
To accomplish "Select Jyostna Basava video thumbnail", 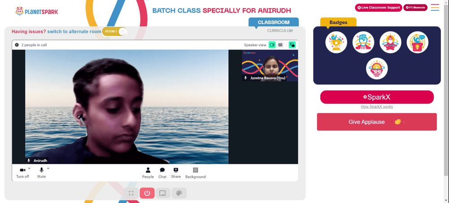I will pyautogui.click(x=270, y=66).
